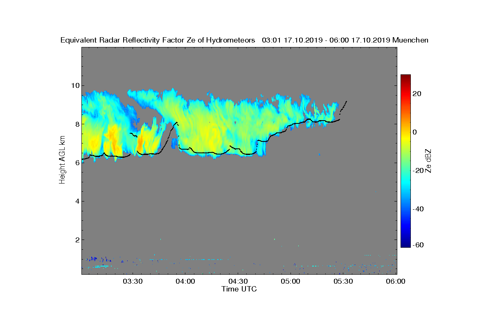
Task: Click the height tick label 4
Action: pos(77,201)
